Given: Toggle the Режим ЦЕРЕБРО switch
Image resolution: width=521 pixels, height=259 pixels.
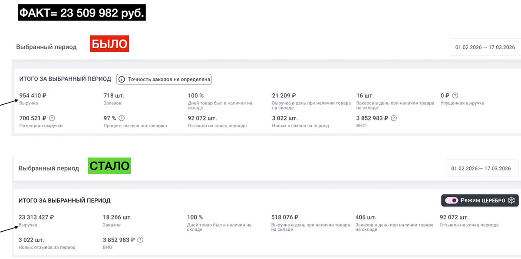Looking at the screenshot, I should [x=452, y=200].
